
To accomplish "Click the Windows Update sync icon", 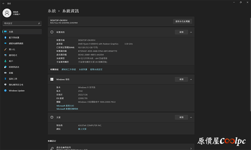I will 5,91.
